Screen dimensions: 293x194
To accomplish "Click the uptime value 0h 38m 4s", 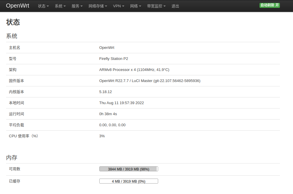I will (108, 114).
